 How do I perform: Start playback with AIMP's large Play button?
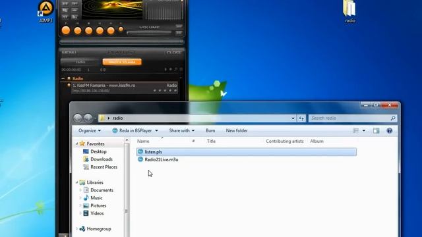[66, 30]
